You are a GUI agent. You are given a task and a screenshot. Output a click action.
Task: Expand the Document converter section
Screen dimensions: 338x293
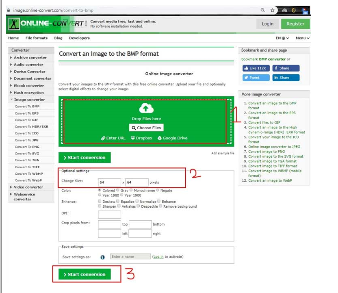[x=31, y=78]
